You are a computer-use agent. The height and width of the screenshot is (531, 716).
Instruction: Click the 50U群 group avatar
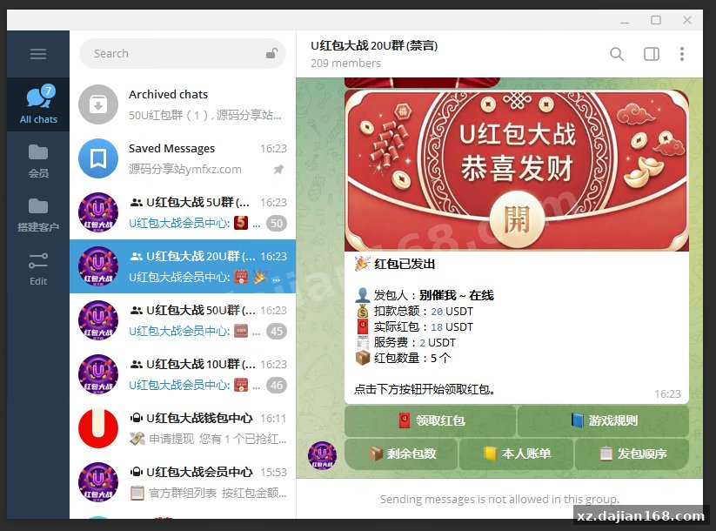coord(98,320)
